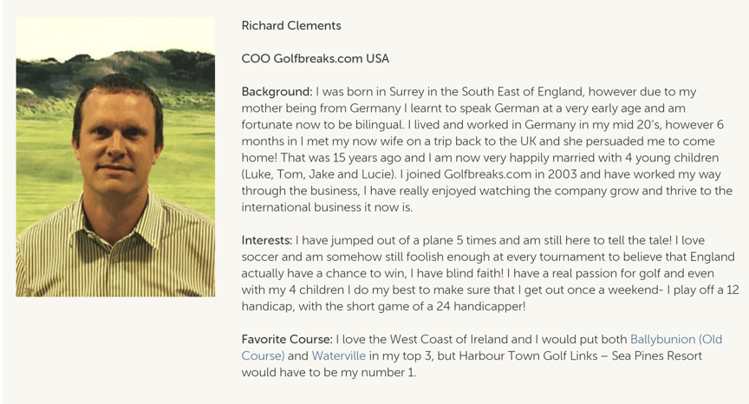Click the children's names in parentheses
Image resolution: width=749 pixels, height=404 pixels.
point(315,173)
